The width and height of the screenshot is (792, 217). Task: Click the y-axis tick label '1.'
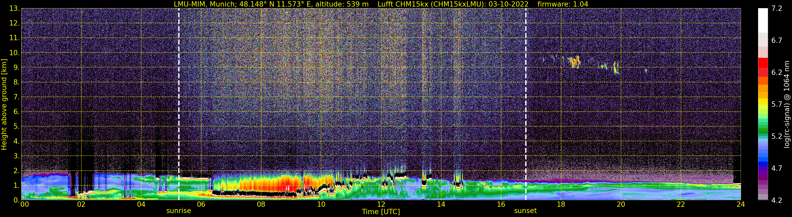click(x=17, y=185)
